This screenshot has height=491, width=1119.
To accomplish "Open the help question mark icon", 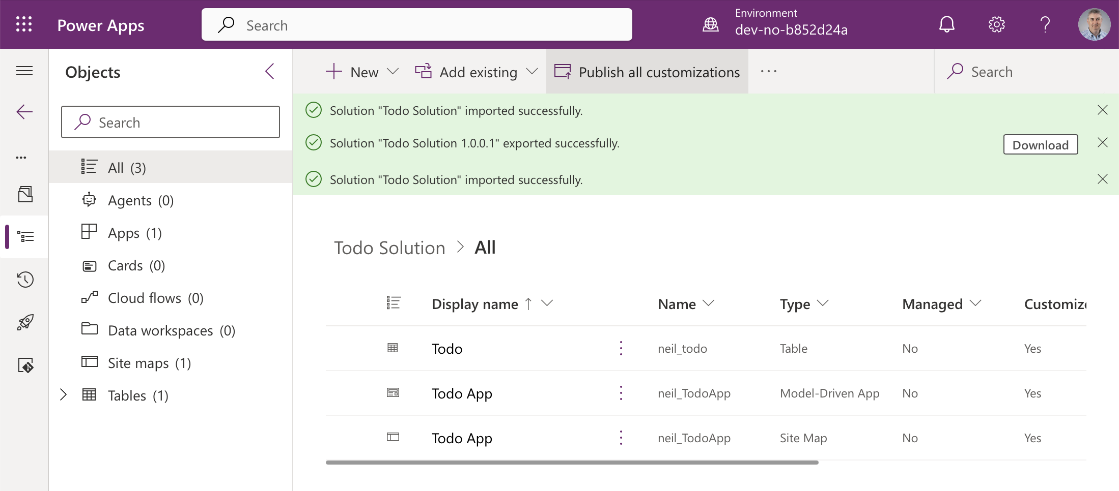I will [x=1045, y=24].
